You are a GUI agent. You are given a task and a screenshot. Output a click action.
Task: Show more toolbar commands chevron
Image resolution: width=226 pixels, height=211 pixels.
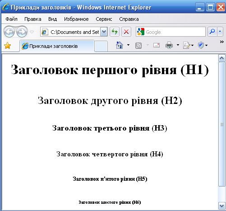[x=222, y=42]
